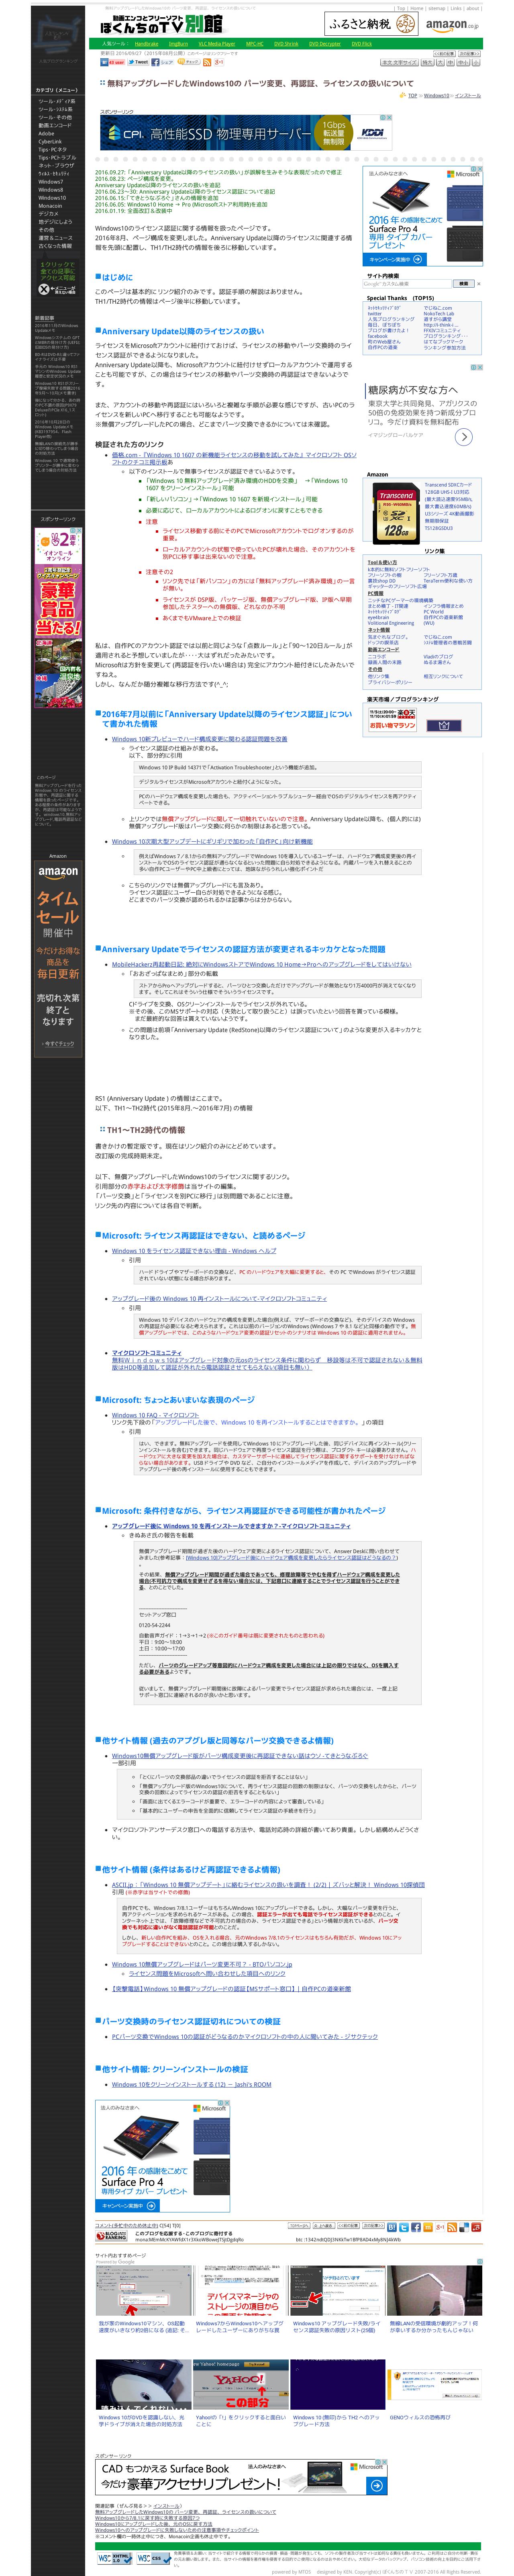Open the DVD Flick navigation tab

pyautogui.click(x=361, y=44)
